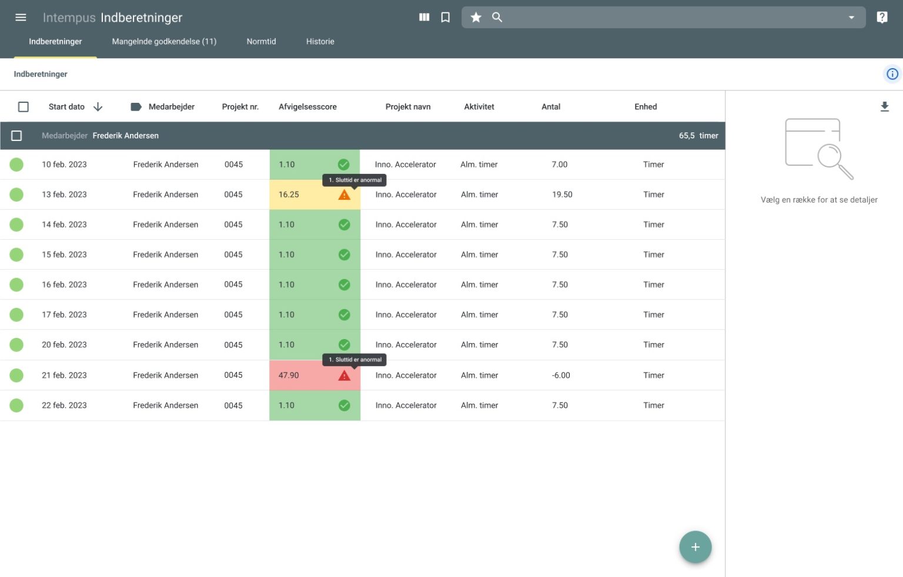Click the red 47.90 deviation score cell

point(315,375)
